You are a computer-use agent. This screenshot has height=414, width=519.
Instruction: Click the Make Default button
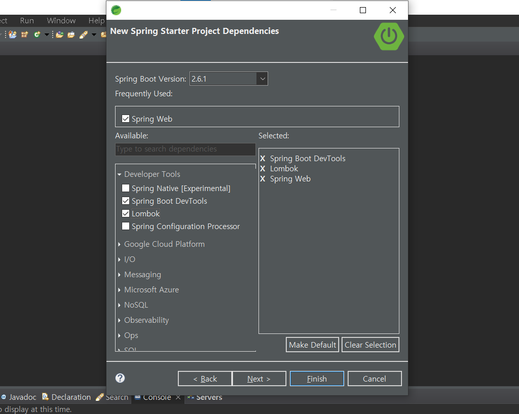pos(312,345)
